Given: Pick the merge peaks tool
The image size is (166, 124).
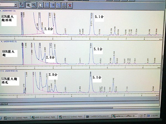Looking at the screenshot, I should click(x=64, y=5).
